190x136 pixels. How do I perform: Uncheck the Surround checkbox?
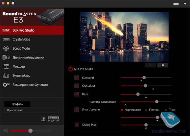77,78
